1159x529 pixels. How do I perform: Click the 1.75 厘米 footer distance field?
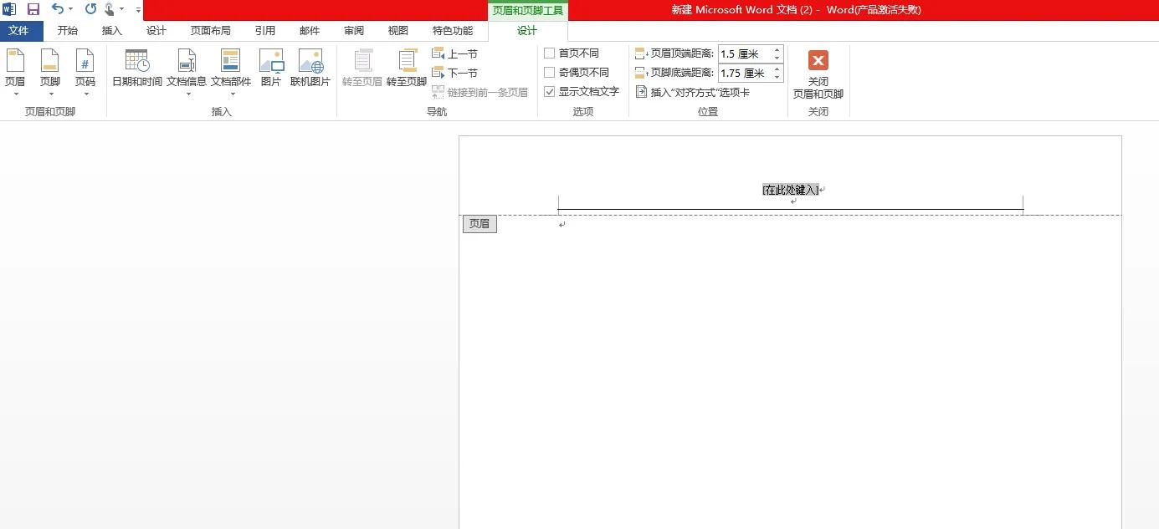pos(745,74)
